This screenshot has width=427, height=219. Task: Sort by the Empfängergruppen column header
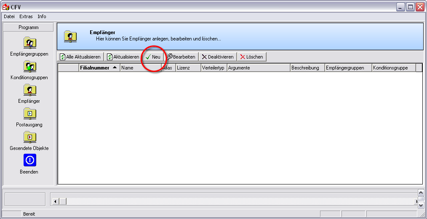348,68
